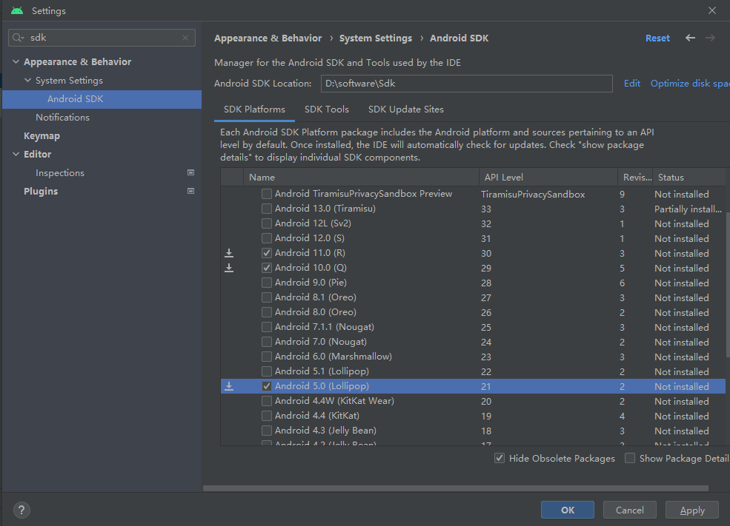Open the Inspections settings page
This screenshot has width=730, height=526.
[x=60, y=173]
